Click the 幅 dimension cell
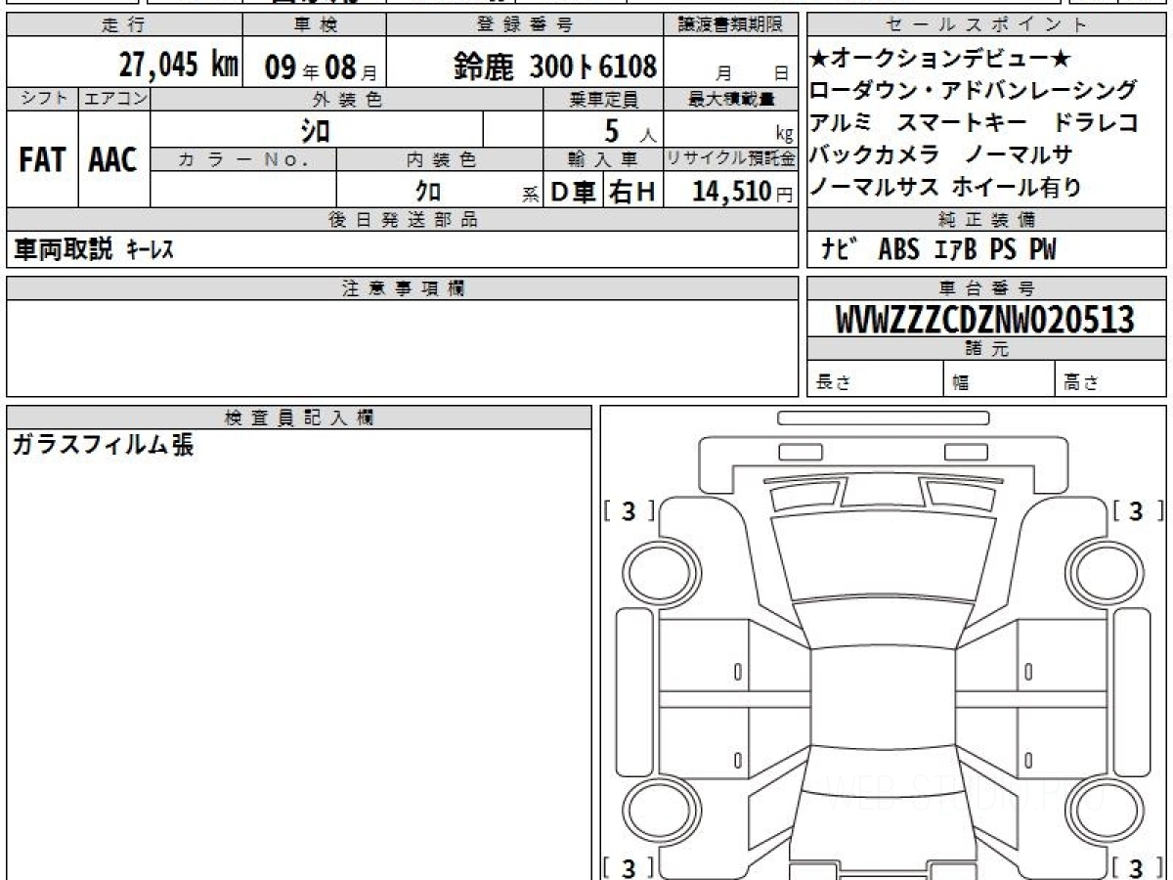This screenshot has width=1173, height=880. pos(999,380)
